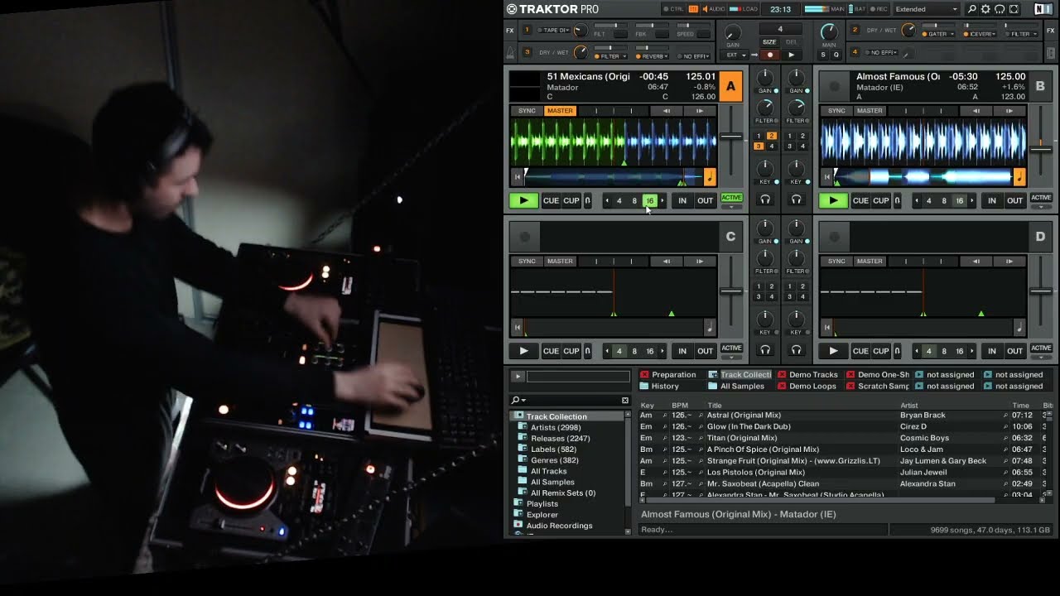Adjust the MAIN volume knob
The width and height of the screenshot is (1060, 596).
tap(829, 33)
